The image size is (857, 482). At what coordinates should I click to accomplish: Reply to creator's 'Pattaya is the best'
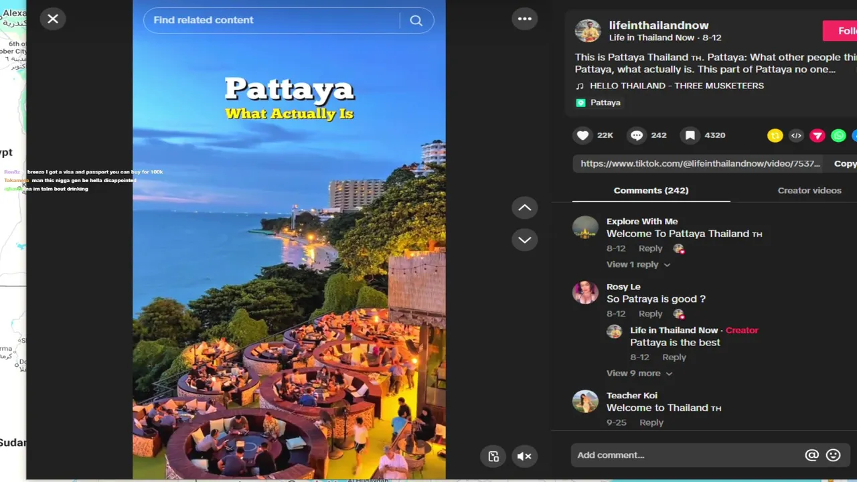click(674, 357)
